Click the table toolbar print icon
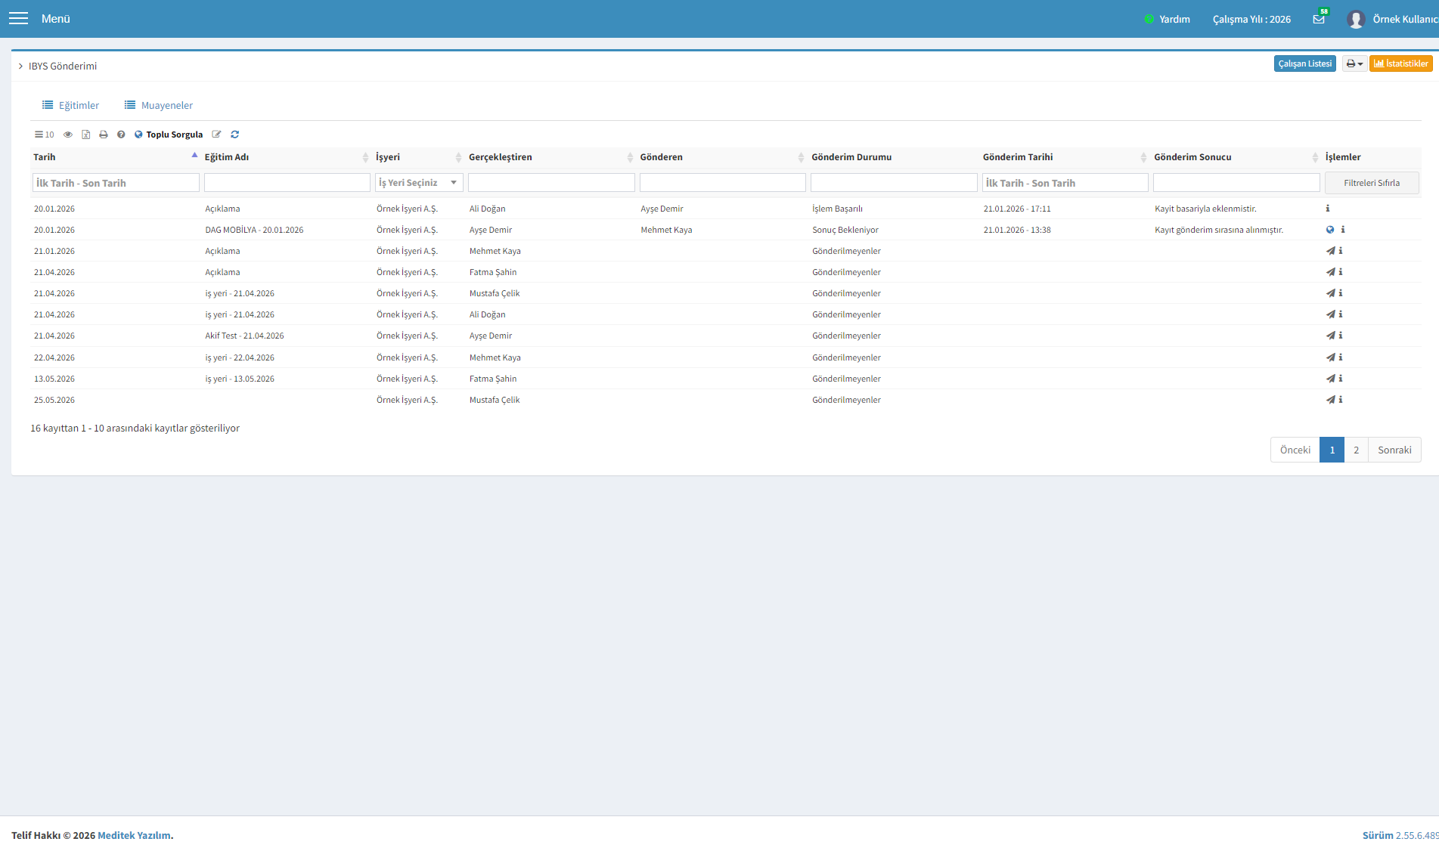This screenshot has width=1439, height=854. pyautogui.click(x=104, y=135)
